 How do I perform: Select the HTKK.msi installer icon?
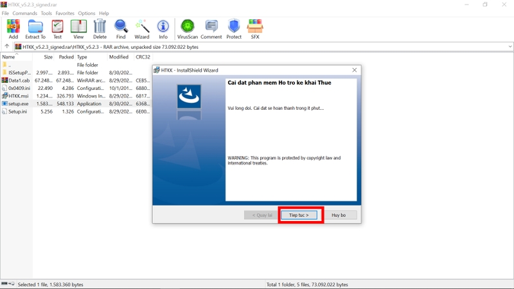(4, 96)
